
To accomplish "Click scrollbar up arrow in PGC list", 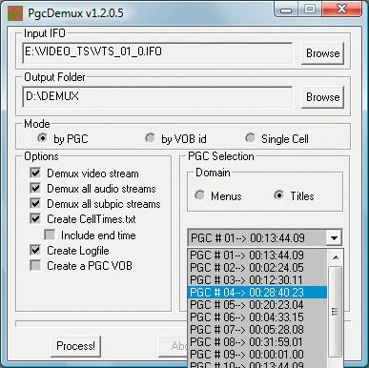I will (336, 257).
